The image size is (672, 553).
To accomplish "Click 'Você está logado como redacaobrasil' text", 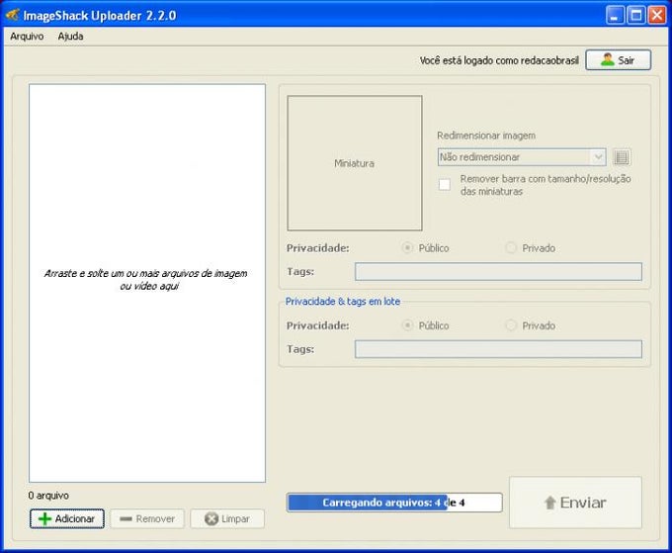I will [499, 60].
